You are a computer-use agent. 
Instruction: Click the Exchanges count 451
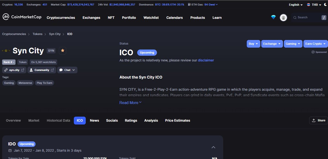[45, 5]
